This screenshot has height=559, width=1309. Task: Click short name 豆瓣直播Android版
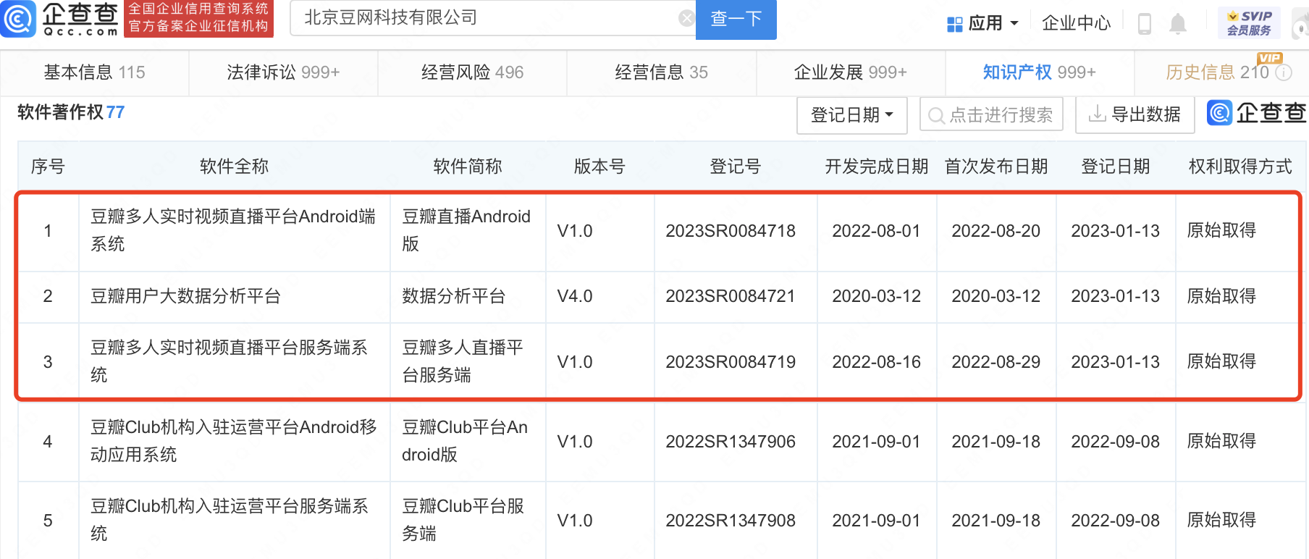[x=466, y=230]
